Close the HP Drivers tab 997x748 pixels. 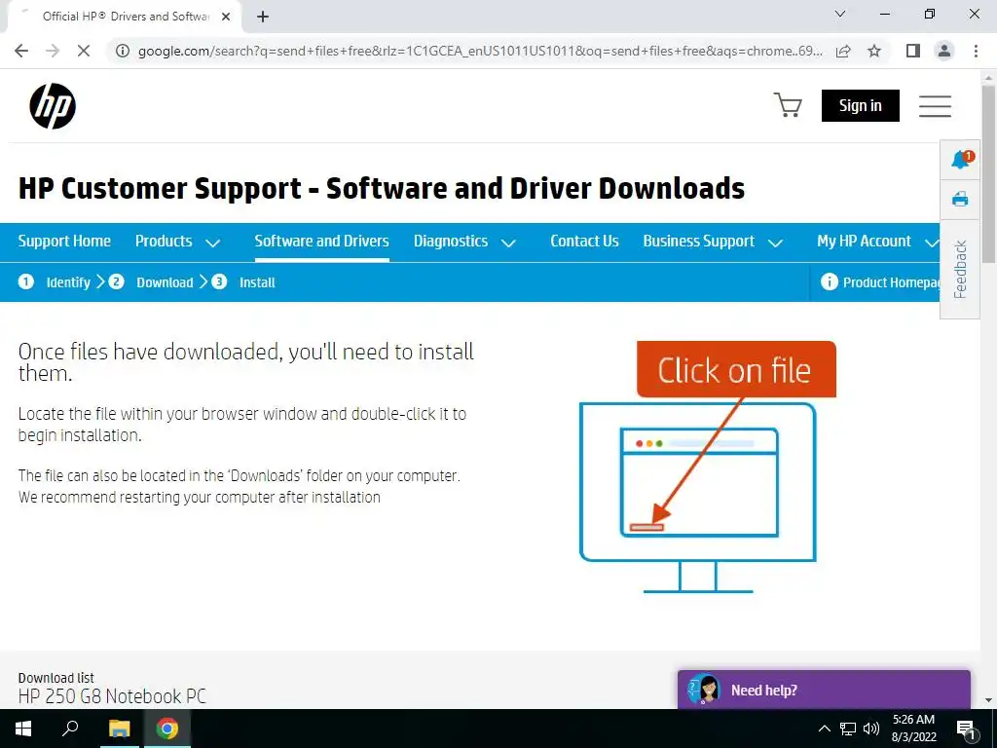click(226, 18)
